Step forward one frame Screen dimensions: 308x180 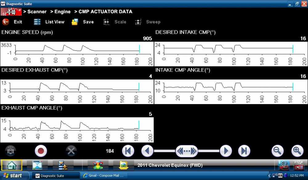click(226, 151)
